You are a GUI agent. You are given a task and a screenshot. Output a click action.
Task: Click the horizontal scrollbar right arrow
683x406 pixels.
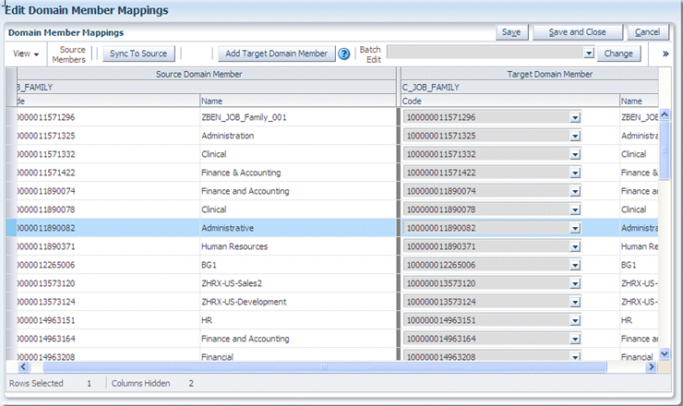tap(652, 367)
